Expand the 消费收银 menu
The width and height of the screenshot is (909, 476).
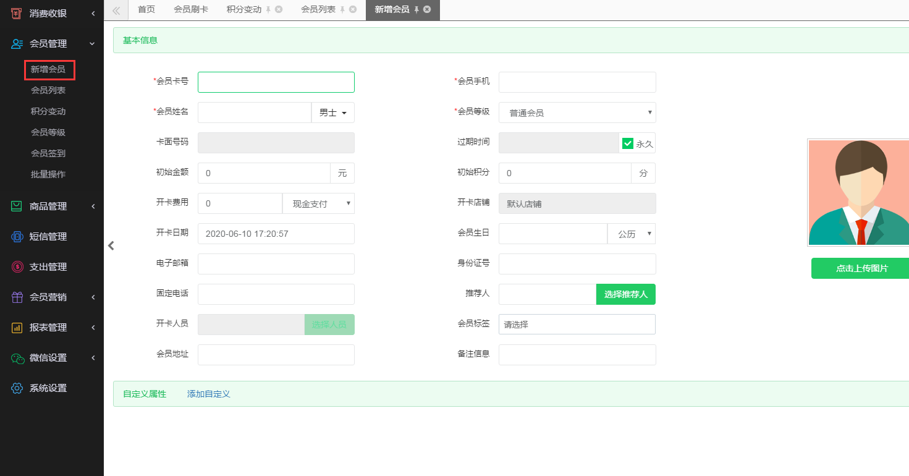93,13
